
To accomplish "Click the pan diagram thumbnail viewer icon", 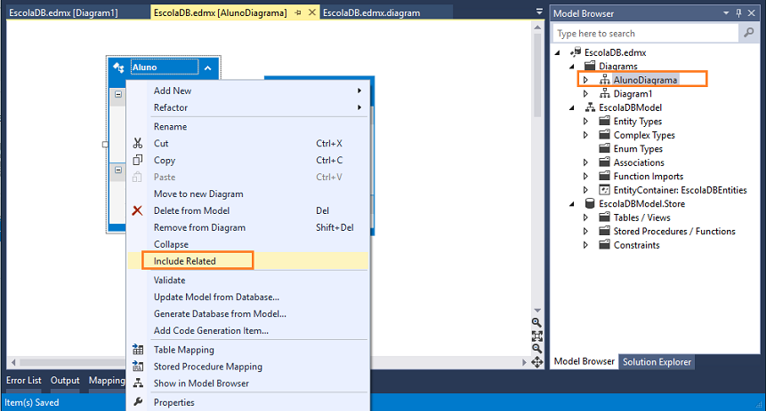I will point(536,362).
